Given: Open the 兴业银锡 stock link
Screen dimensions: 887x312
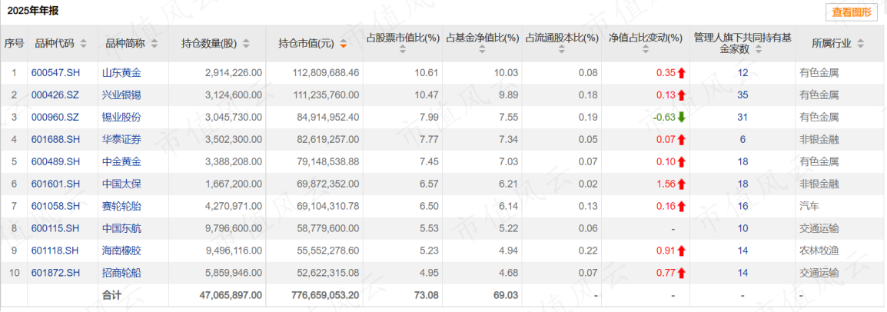Looking at the screenshot, I should (x=121, y=95).
